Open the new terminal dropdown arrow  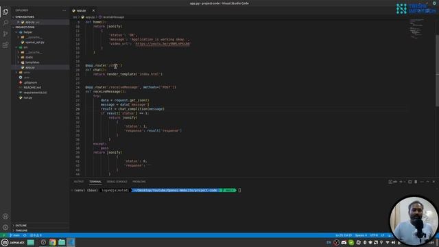click(x=405, y=182)
